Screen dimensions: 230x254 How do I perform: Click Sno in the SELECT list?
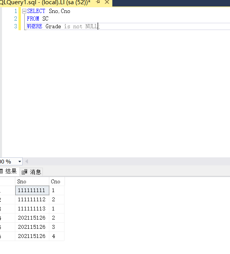click(x=53, y=11)
